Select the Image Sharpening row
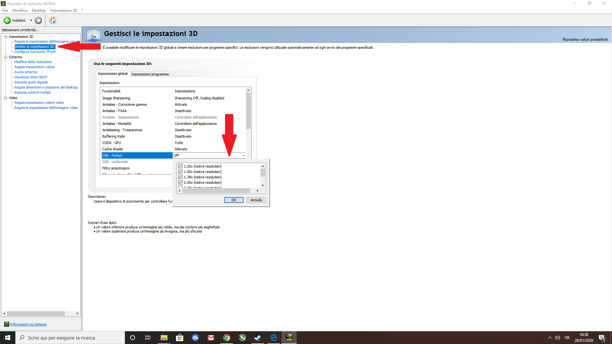Viewport: 612px width, 344px height. (174, 98)
